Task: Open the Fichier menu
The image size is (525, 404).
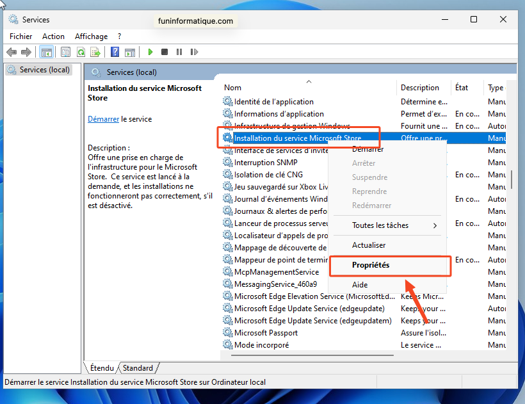Action: 21,36
